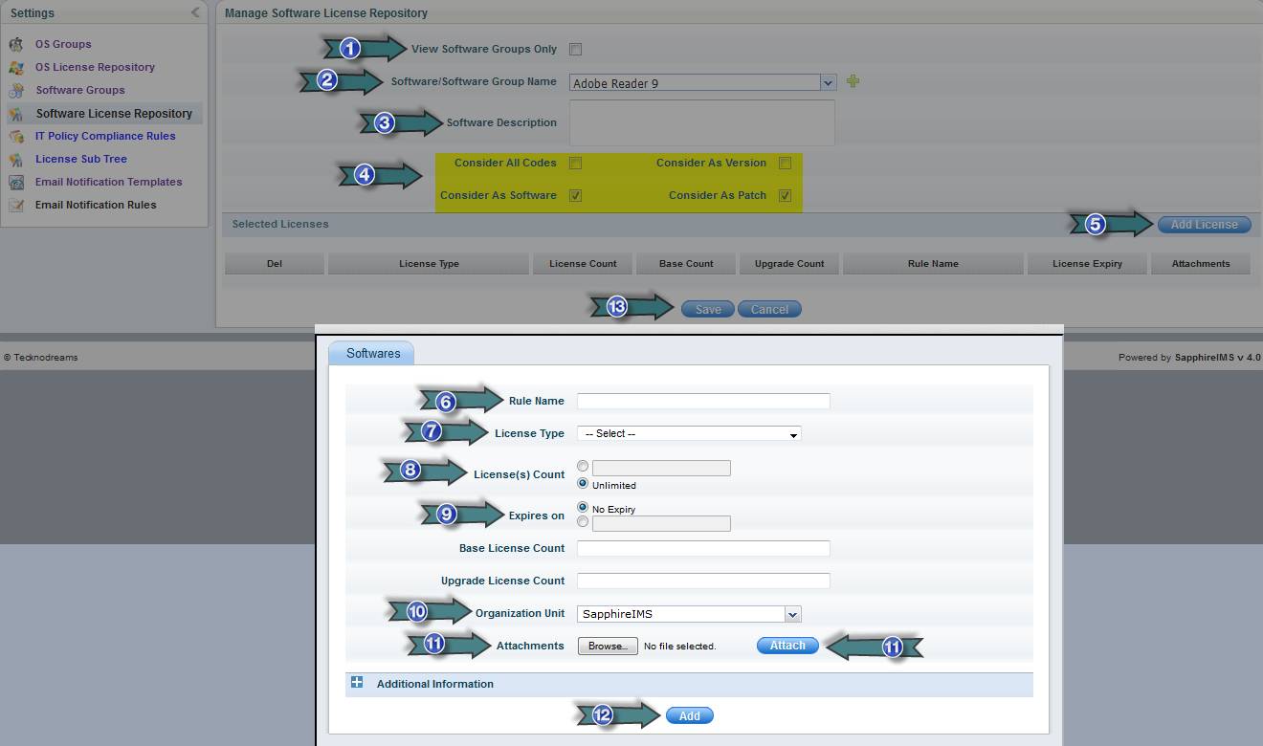The height and width of the screenshot is (746, 1263).
Task: Click the License Count column header
Action: (583, 264)
